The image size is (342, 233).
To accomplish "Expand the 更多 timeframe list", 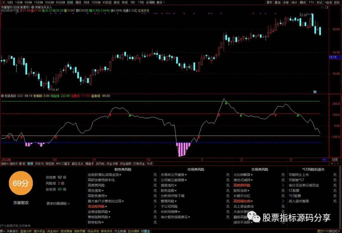I will point(161,3).
